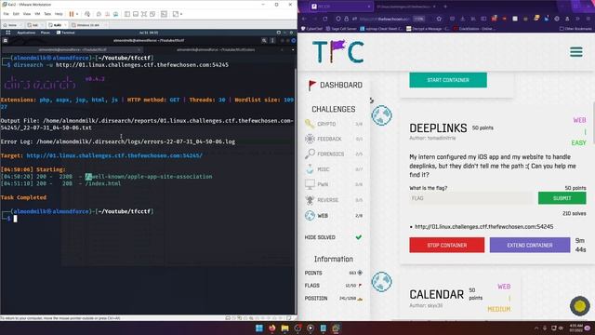Switch to the Home tab in VMware
595x335 pixels.
click(12, 25)
